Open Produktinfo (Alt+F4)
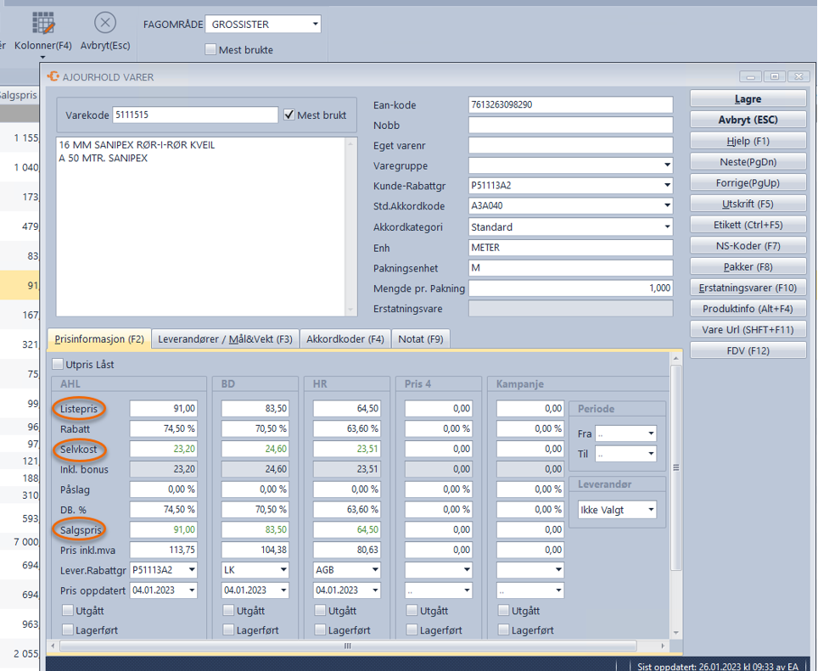The image size is (818, 671). tap(748, 309)
